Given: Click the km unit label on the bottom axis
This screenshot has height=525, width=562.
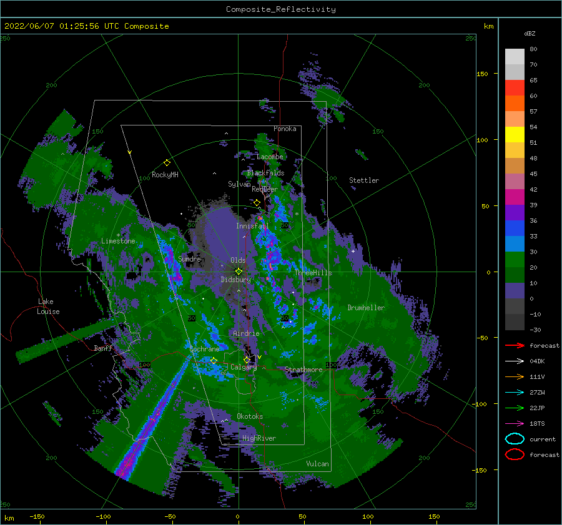Looking at the screenshot, I should tap(9, 518).
